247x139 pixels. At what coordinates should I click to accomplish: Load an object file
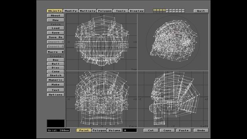[x=56, y=28]
